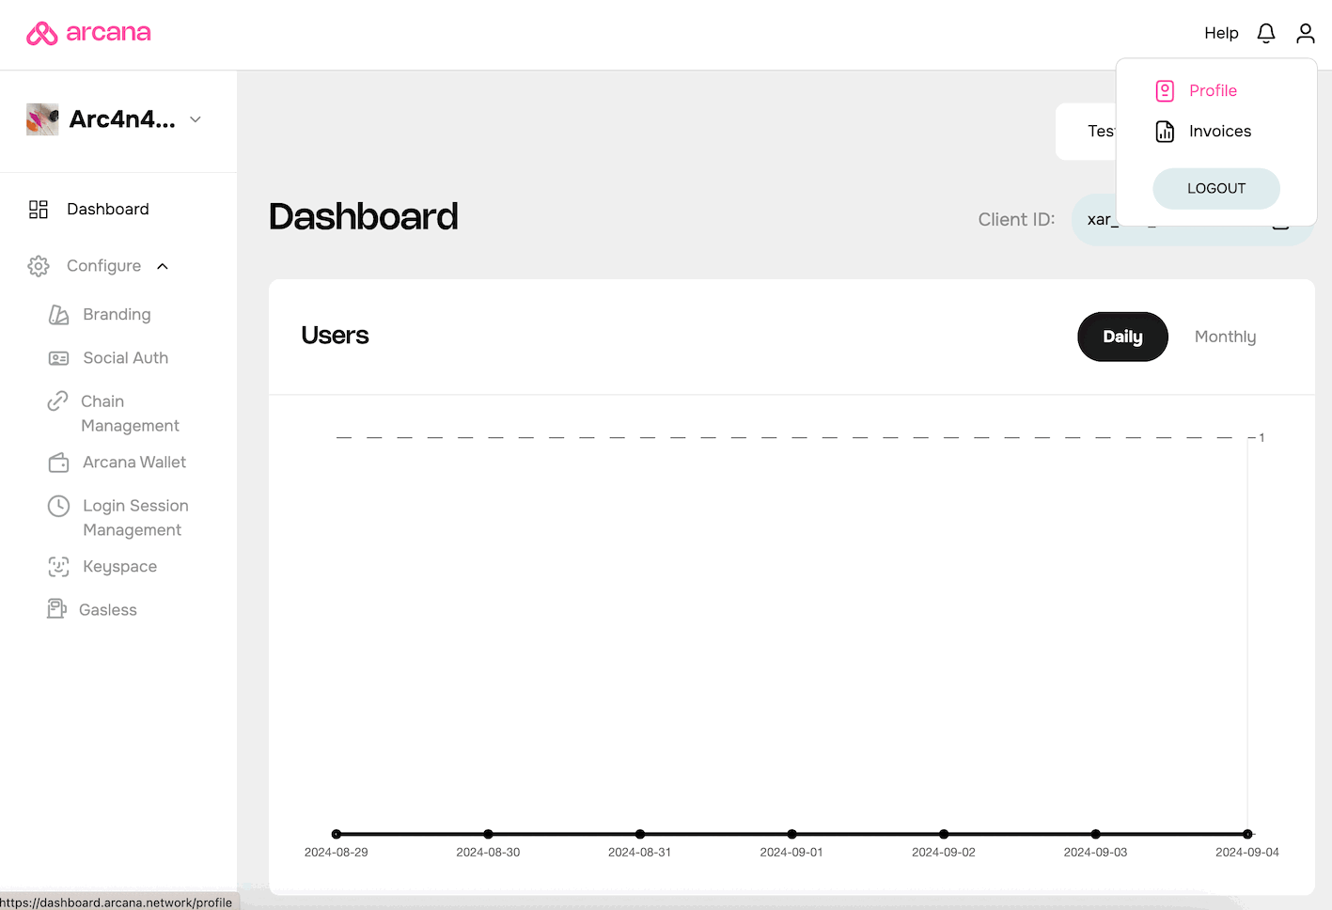
Task: Switch Users chart to Monthly view
Action: tap(1225, 337)
